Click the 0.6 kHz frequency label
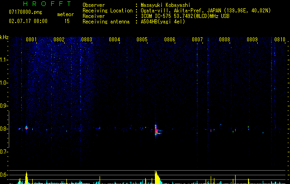290x184 pixels. tap(4, 175)
